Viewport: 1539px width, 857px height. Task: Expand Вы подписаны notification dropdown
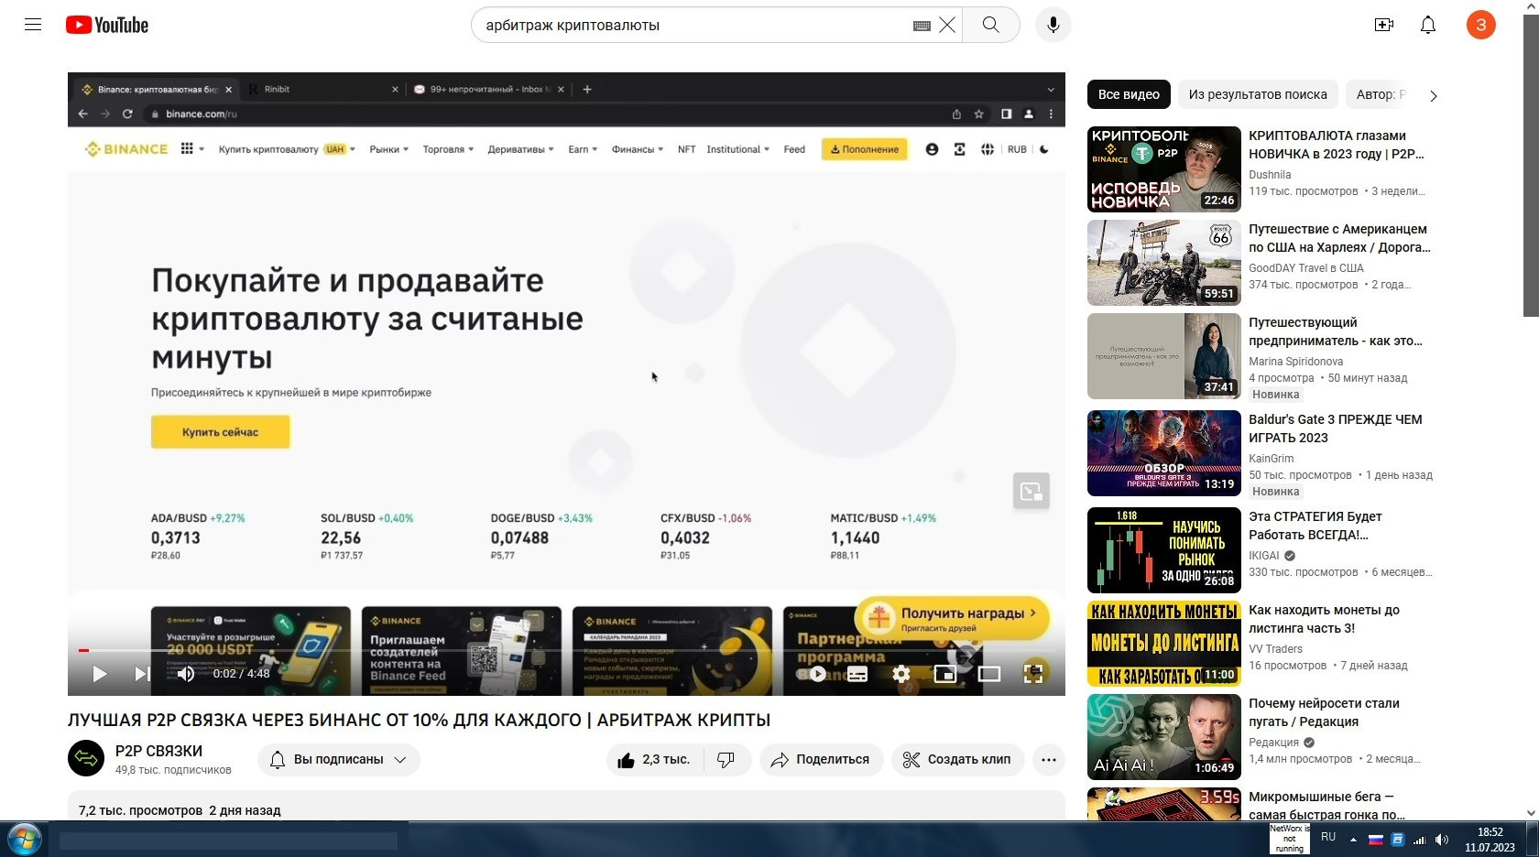tap(338, 760)
